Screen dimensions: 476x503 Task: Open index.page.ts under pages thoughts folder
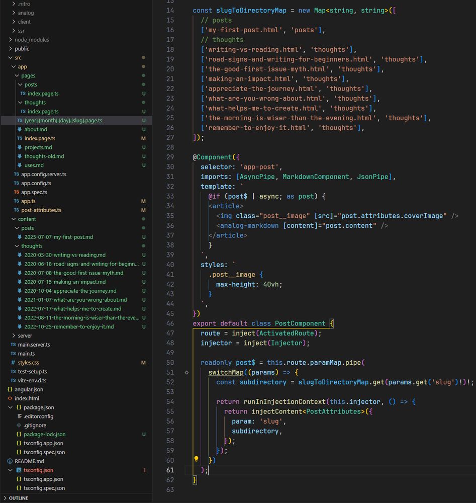(x=43, y=112)
